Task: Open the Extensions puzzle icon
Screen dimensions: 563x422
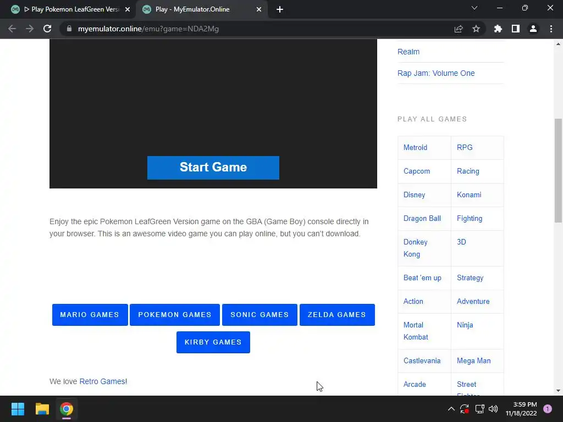Action: [x=498, y=29]
